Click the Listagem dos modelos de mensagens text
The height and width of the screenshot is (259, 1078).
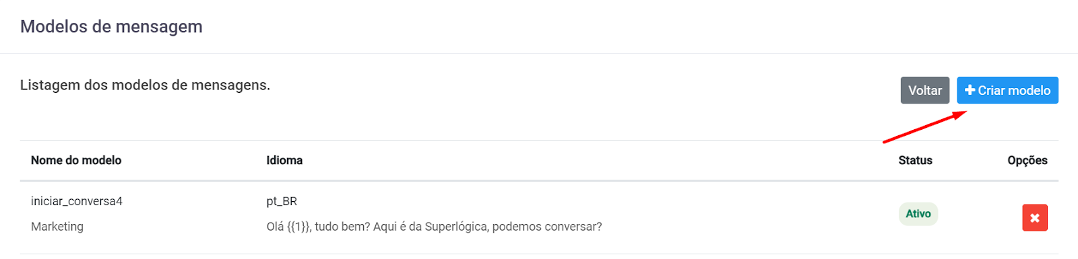click(145, 85)
